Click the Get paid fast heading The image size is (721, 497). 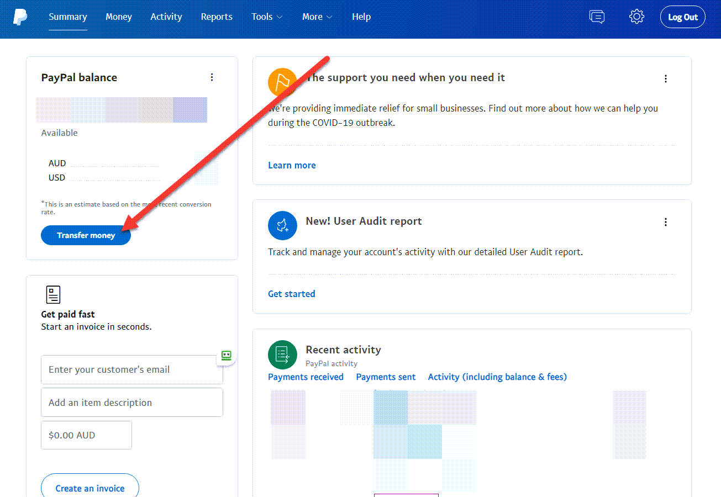pos(68,314)
